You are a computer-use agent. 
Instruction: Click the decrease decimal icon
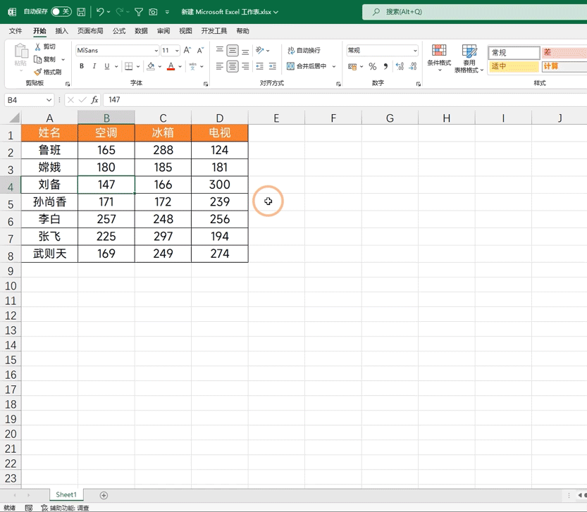[x=413, y=67]
